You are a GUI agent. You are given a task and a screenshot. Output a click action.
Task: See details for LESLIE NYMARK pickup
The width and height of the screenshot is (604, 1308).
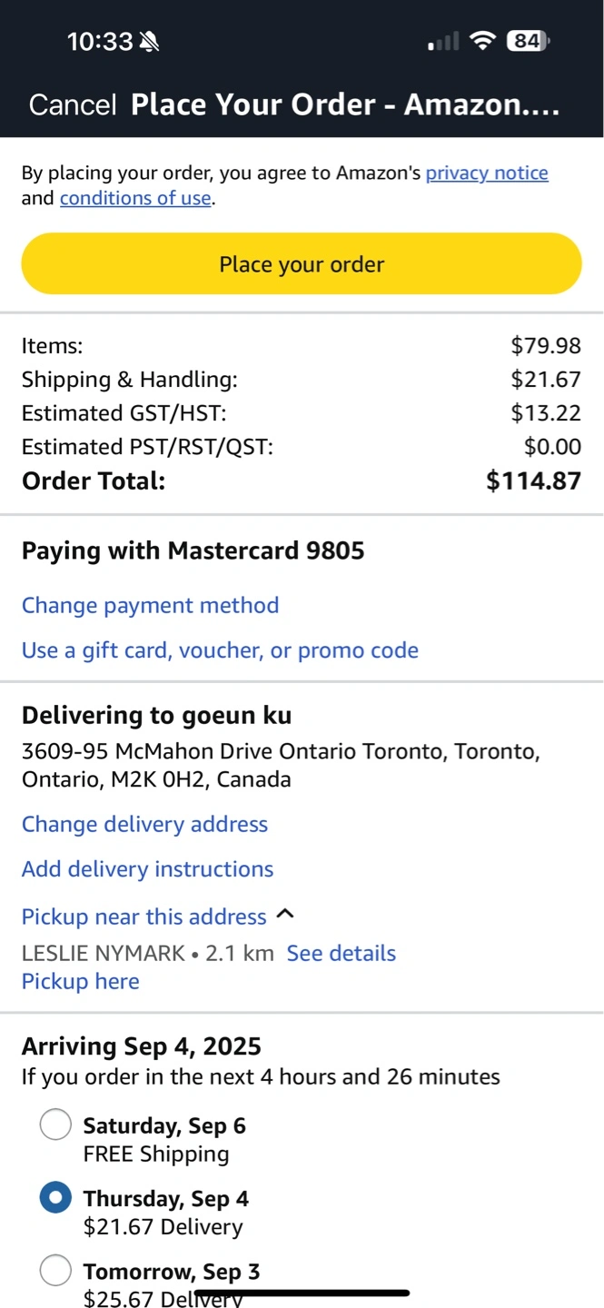(x=341, y=953)
